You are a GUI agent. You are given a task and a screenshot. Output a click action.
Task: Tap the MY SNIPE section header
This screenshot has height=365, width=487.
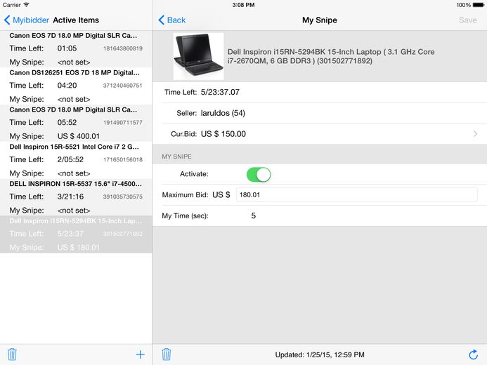point(176,157)
